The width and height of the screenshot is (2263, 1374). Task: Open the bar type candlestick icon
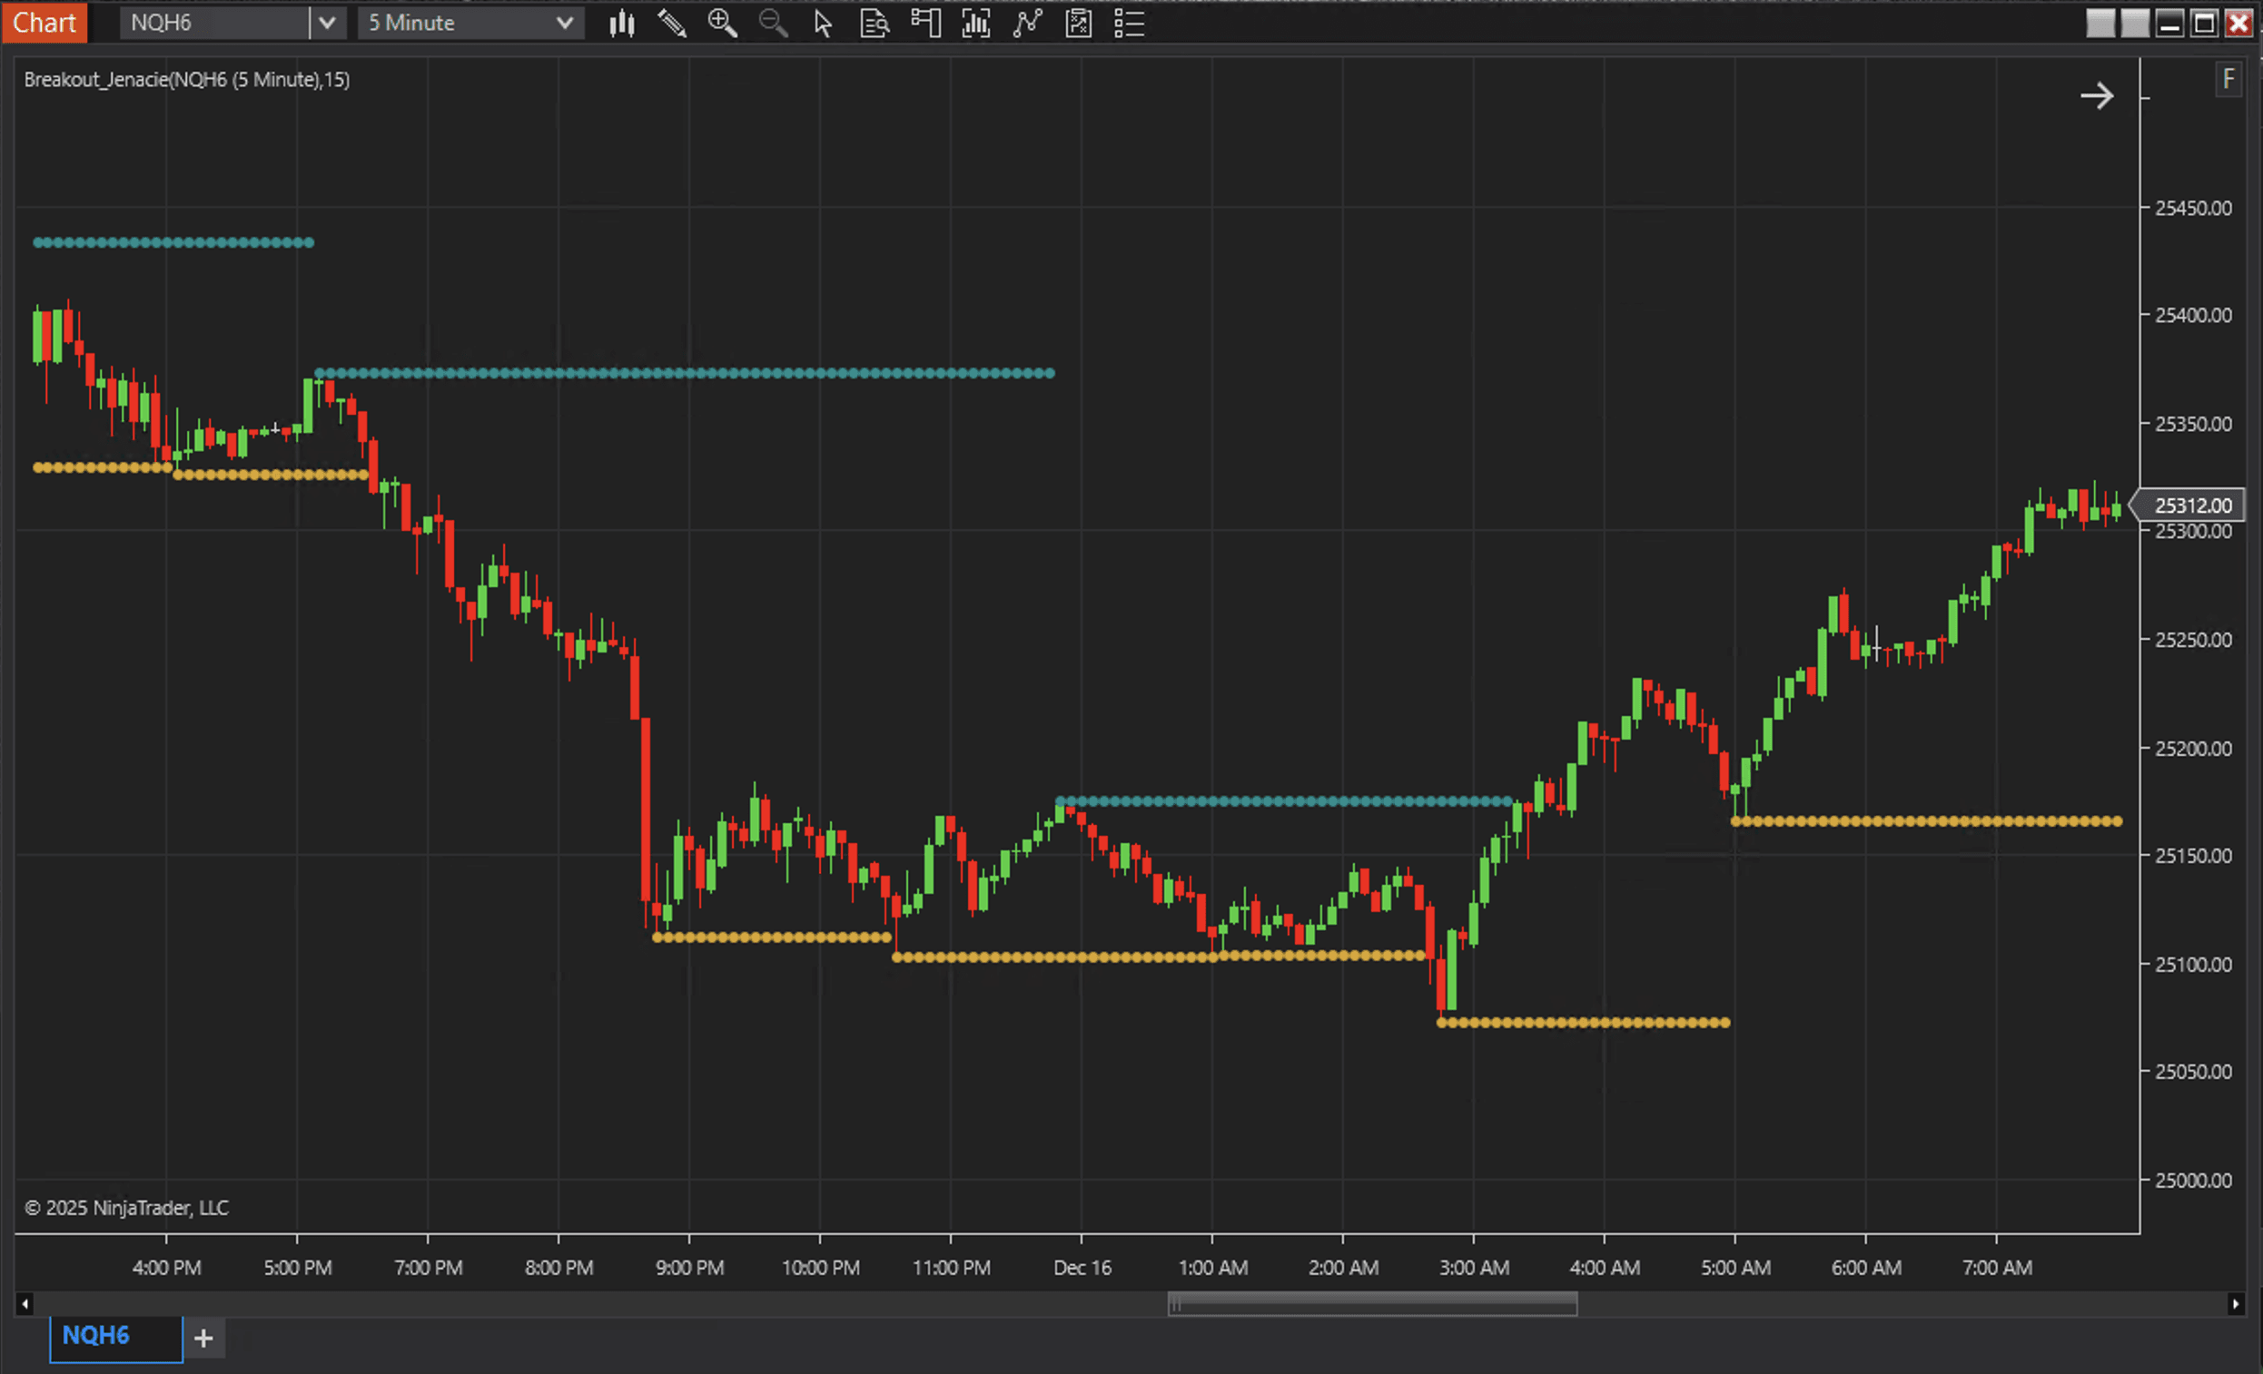coord(622,24)
